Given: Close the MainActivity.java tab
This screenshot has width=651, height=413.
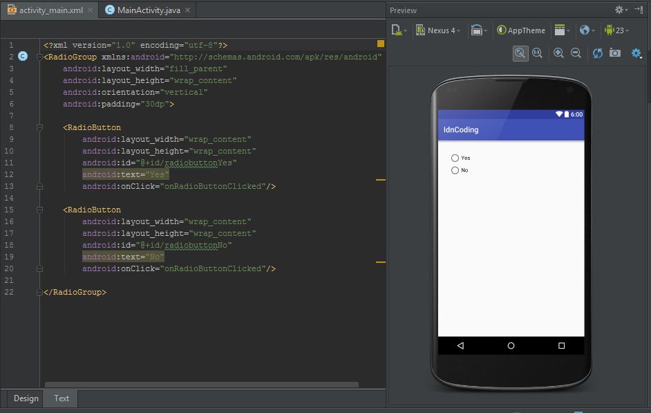Looking at the screenshot, I should (188, 10).
